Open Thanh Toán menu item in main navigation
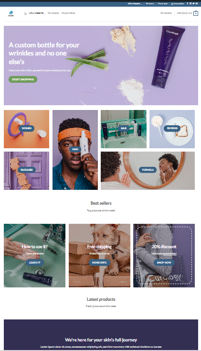 (x=68, y=13)
